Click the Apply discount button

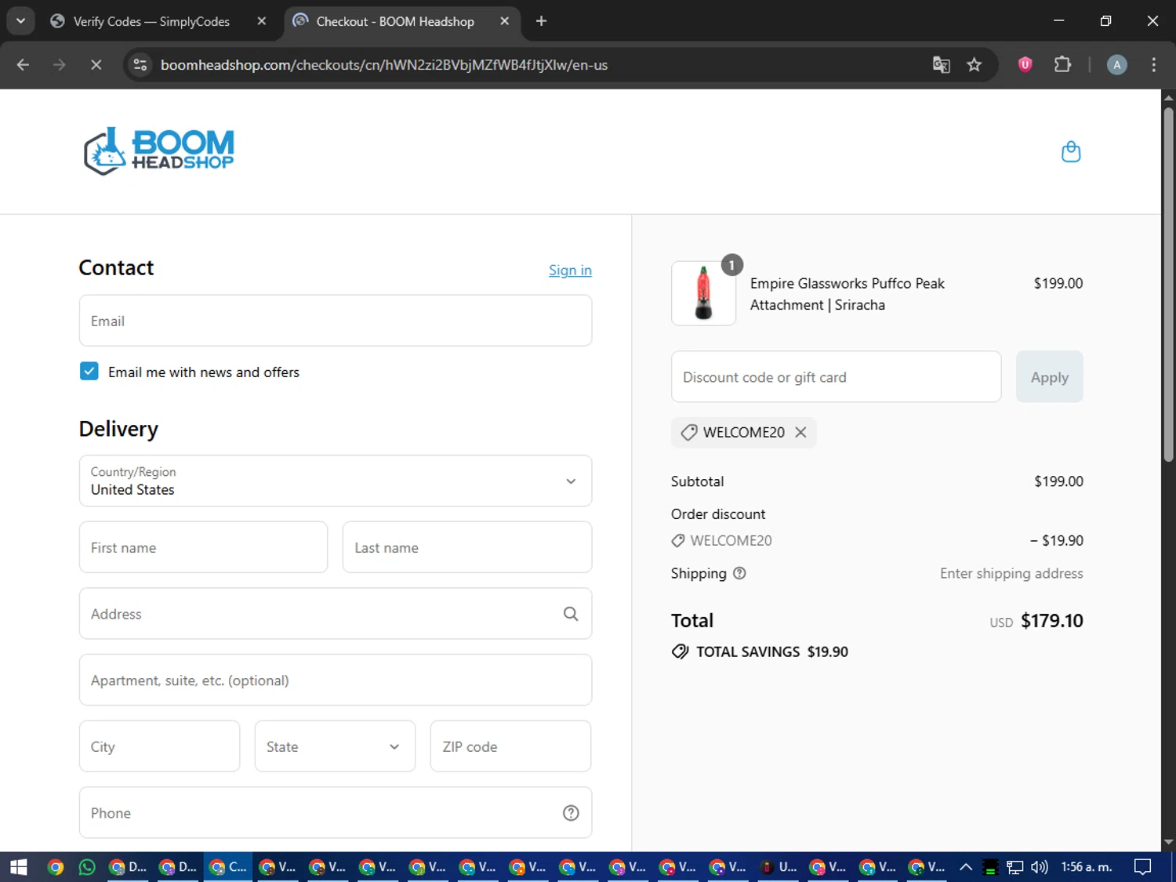coord(1049,377)
